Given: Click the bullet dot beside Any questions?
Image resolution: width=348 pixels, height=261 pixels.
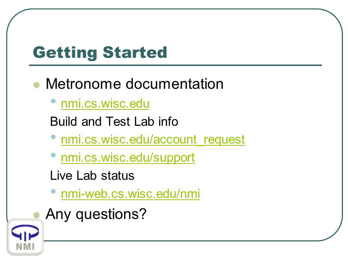Looking at the screenshot, I should click(36, 215).
